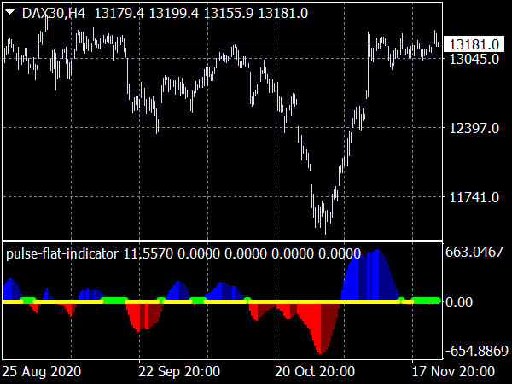
Task: Select the 22 Sep 20:00 time label
Action: click(x=179, y=371)
